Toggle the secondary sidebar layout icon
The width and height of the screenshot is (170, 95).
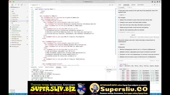coord(157,2)
